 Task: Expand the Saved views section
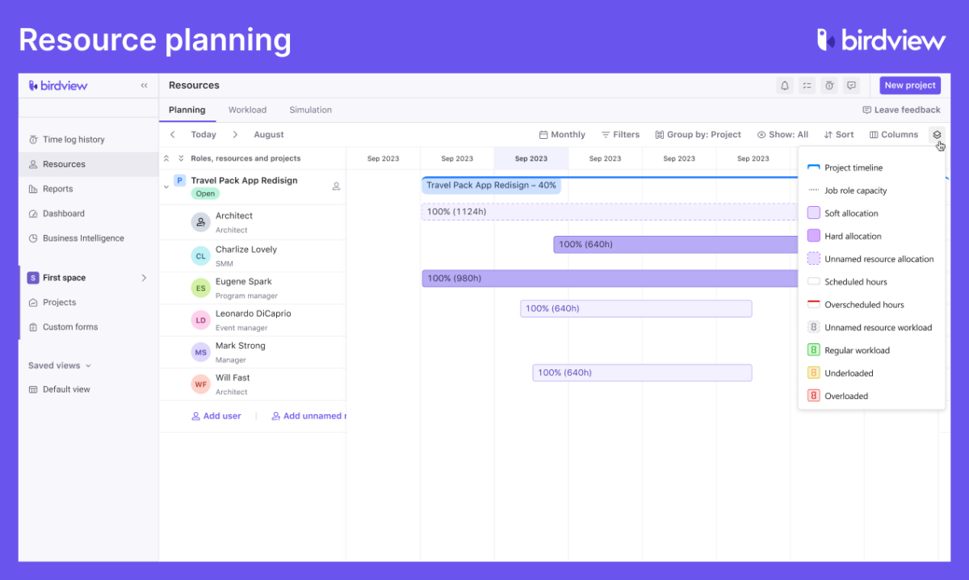[60, 366]
